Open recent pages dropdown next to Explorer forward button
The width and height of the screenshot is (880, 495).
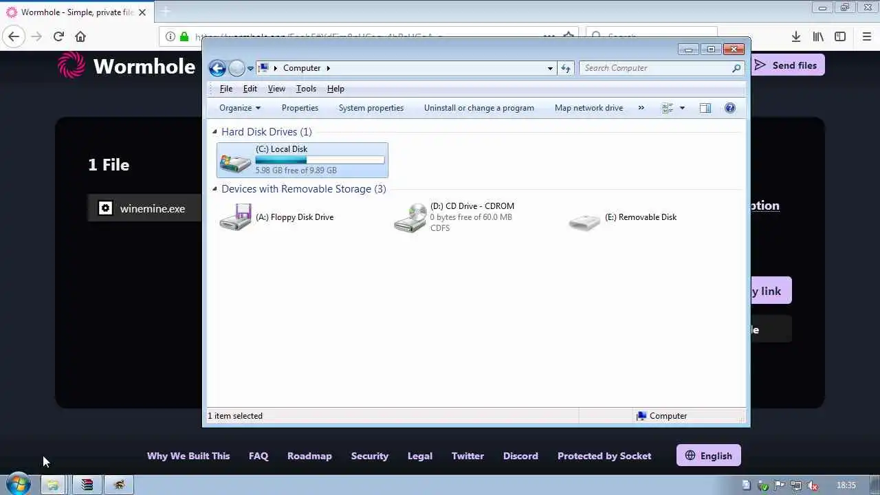pos(250,68)
